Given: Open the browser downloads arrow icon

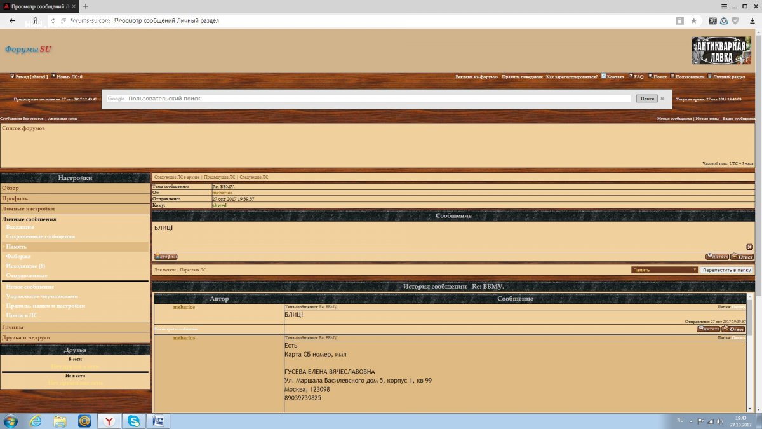Looking at the screenshot, I should 752,20.
